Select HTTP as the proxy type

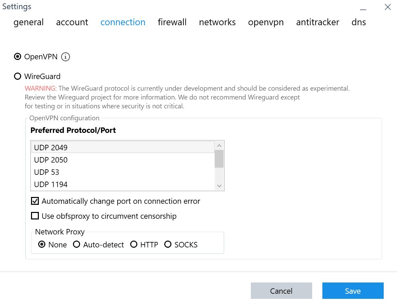(x=134, y=244)
